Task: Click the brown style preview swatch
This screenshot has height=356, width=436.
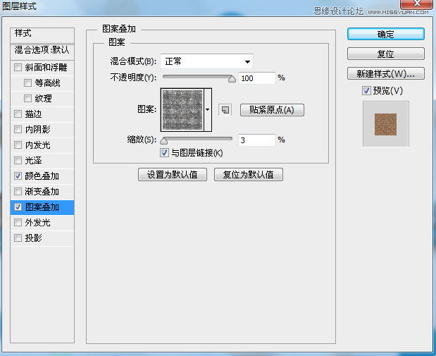Action: coord(385,124)
